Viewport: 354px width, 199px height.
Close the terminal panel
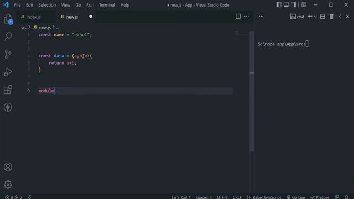click(347, 17)
